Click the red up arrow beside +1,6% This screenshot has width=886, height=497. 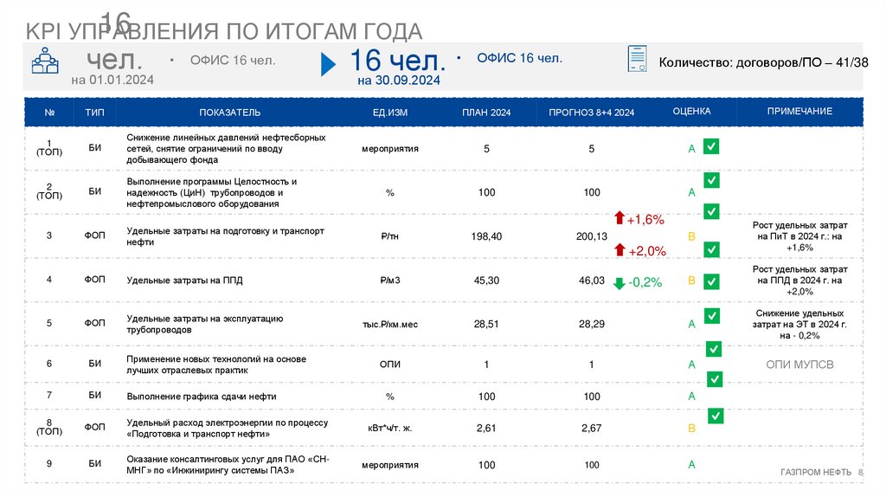620,217
